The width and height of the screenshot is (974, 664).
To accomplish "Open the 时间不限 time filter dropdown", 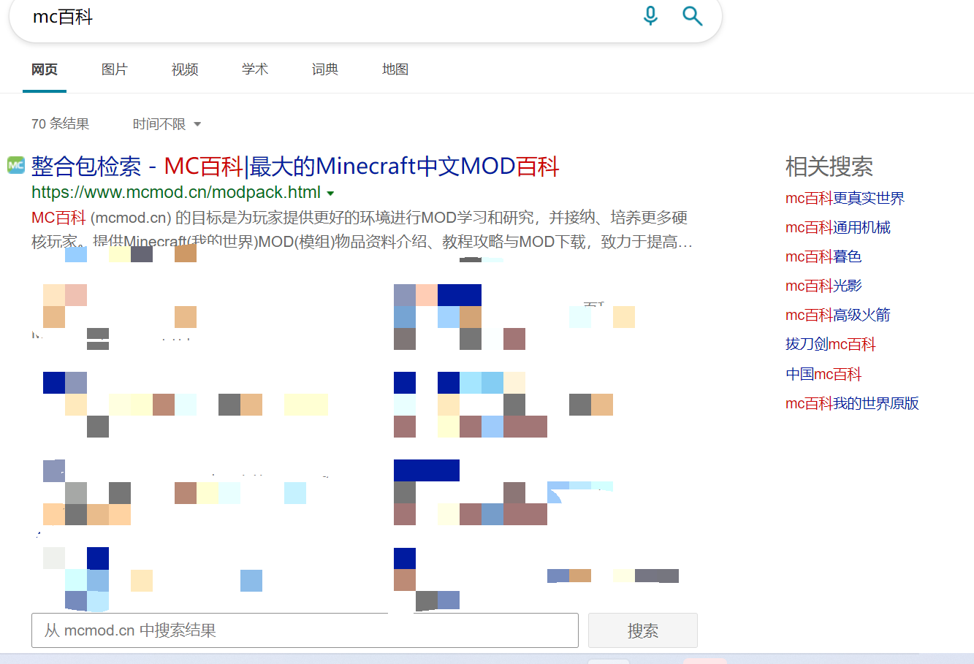I will [167, 124].
